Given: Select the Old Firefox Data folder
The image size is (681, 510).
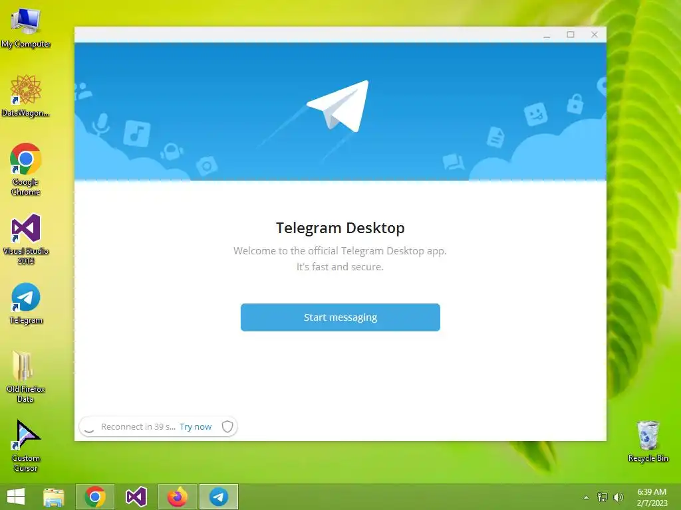Looking at the screenshot, I should pos(26,377).
